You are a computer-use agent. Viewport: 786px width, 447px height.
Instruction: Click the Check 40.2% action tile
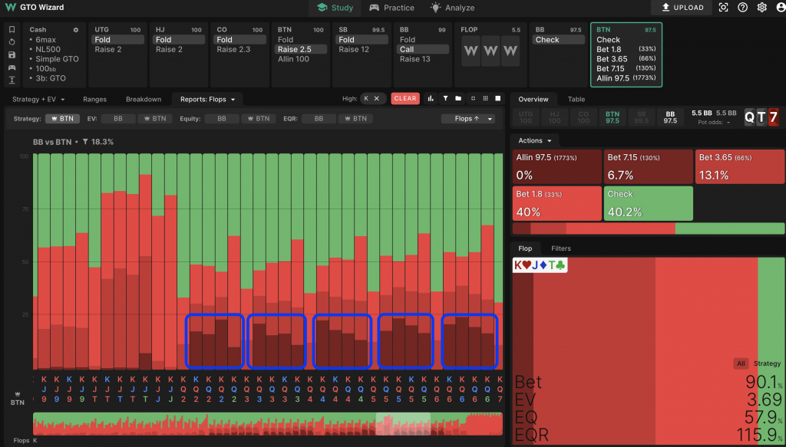648,203
